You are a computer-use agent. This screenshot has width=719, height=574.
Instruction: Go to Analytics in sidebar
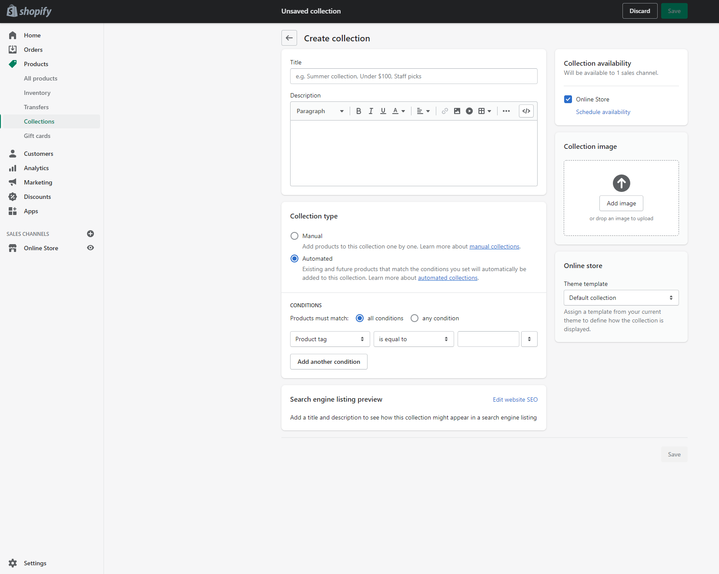[36, 168]
